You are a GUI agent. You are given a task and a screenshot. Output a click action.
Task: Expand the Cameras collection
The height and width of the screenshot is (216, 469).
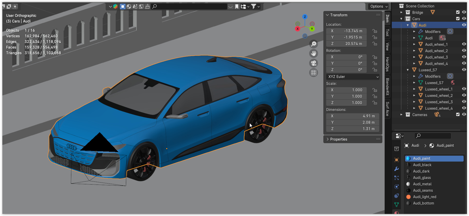401,115
